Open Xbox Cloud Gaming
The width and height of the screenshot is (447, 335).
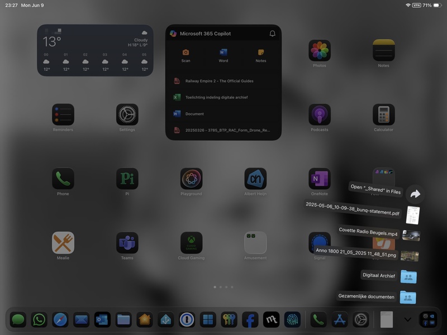point(191,243)
